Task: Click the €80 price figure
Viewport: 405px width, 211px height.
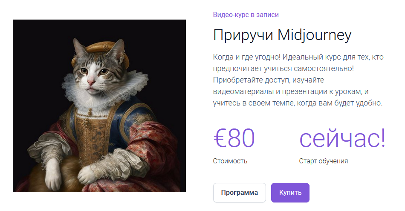Action: point(234,138)
